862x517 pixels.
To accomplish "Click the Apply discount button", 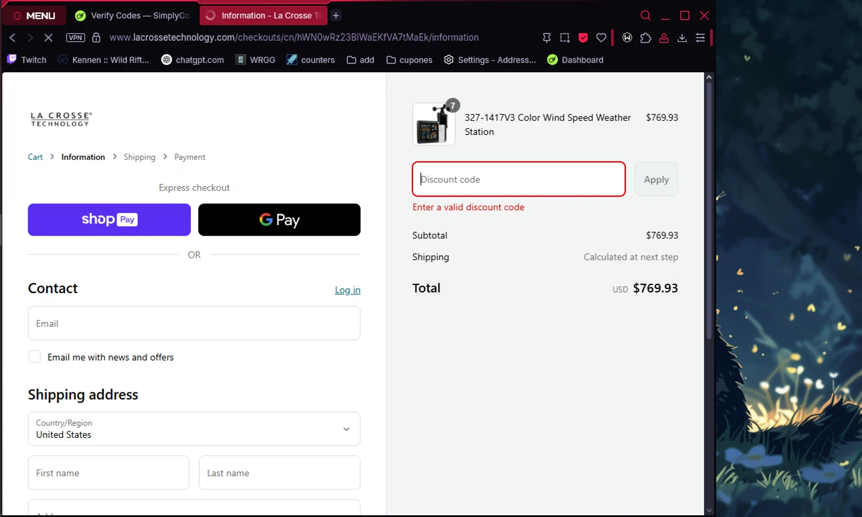I will 656,179.
